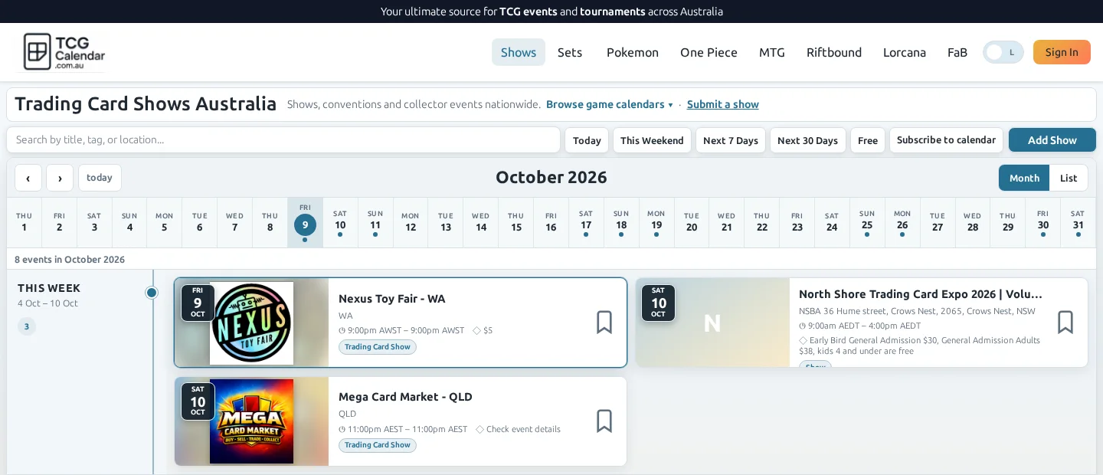Click '4 Oct – 10 Oct' date range

point(47,303)
